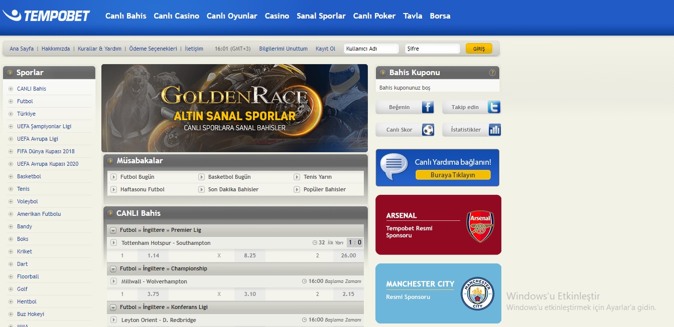Image resolution: width=674 pixels, height=327 pixels.
Task: Click the Arsenal club crest
Action: [480, 226]
